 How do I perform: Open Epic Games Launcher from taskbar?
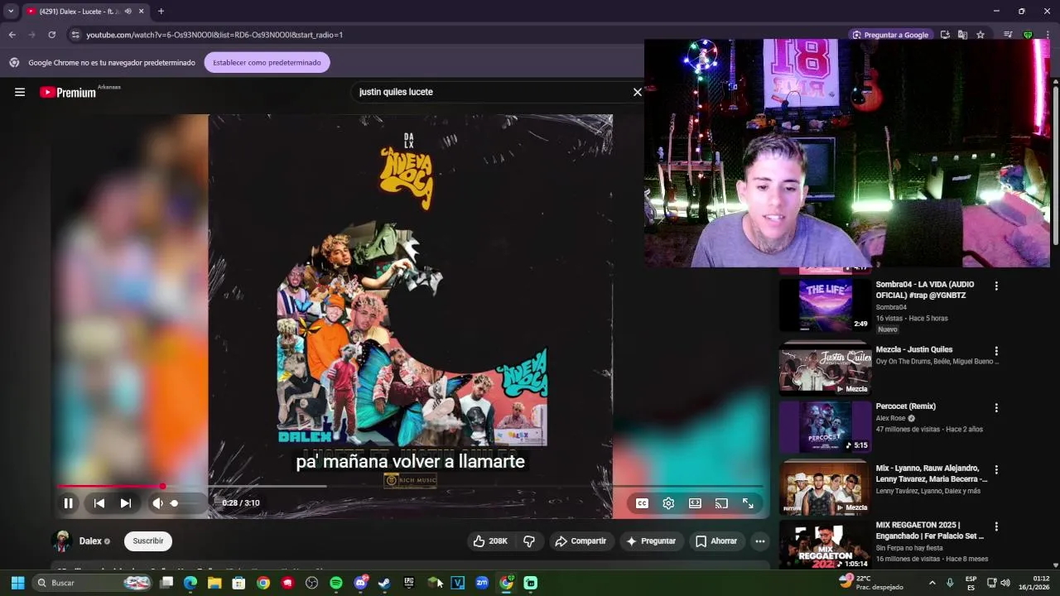408,583
